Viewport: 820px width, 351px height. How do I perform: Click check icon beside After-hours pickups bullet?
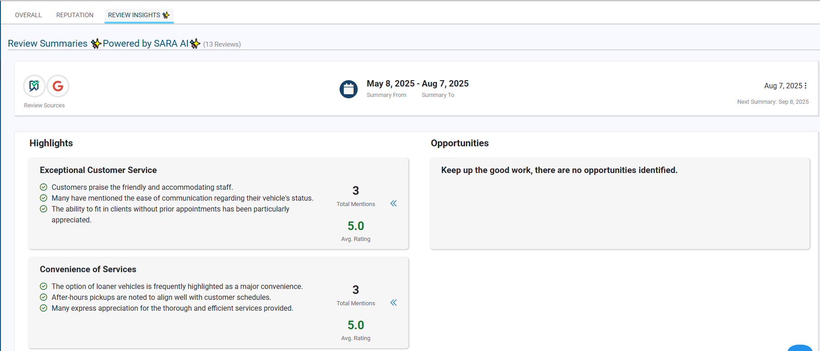43,297
